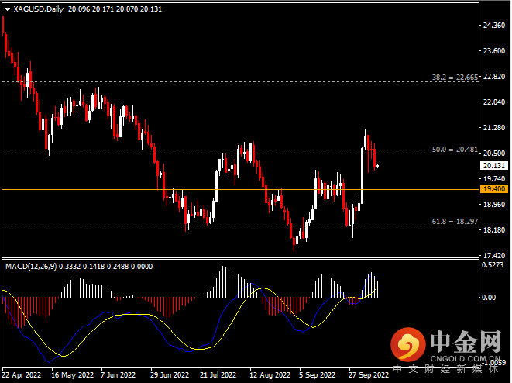The width and height of the screenshot is (512, 383).
Task: Select the 50.0 = 20.481 Fibonacci label
Action: [455, 150]
